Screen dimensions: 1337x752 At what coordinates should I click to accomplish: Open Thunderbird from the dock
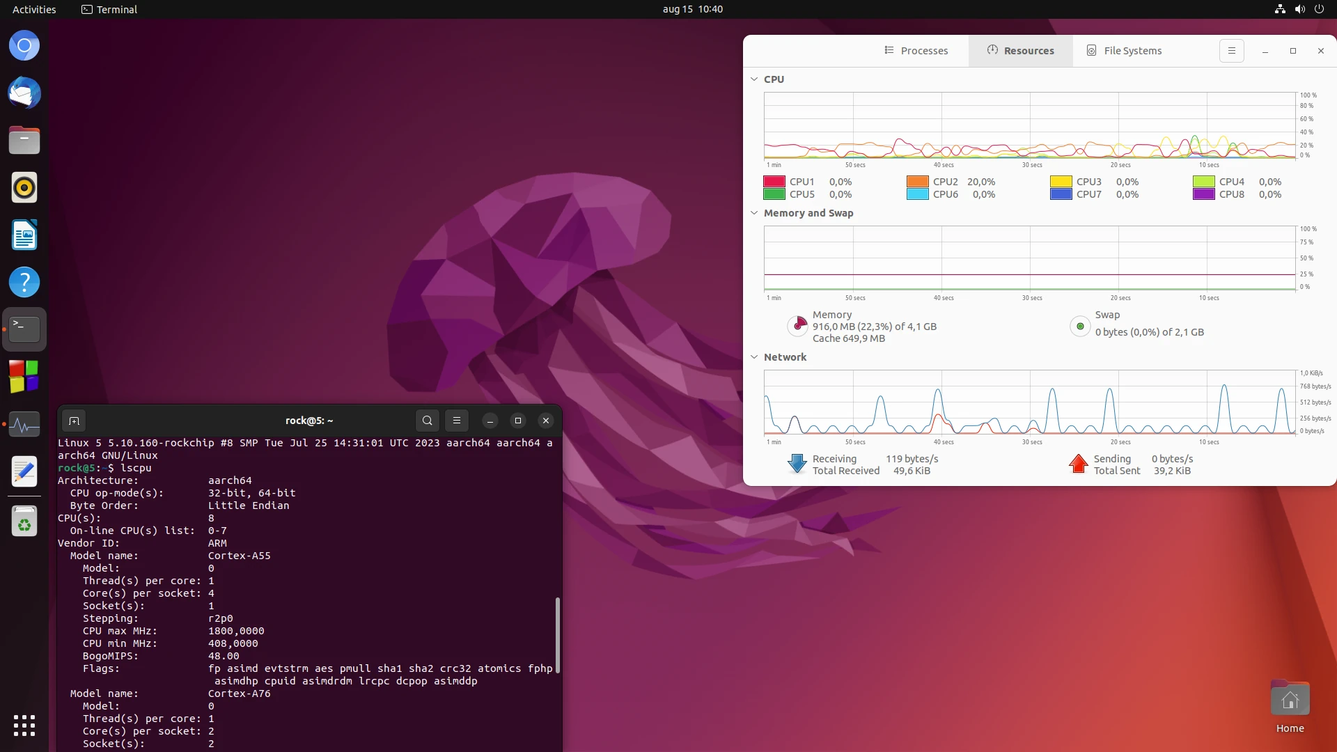tap(24, 93)
